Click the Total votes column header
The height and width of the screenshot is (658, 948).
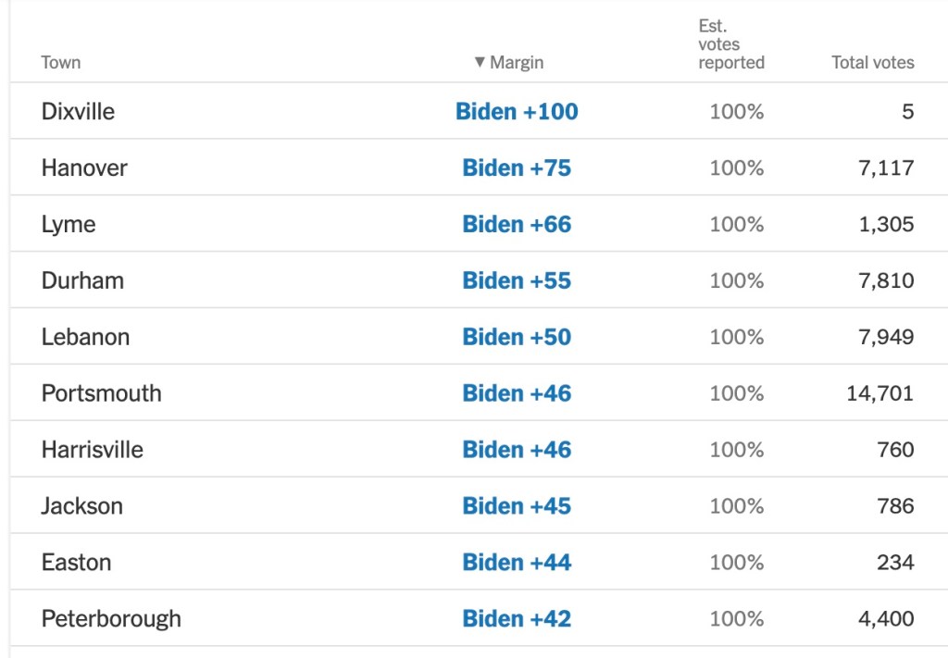coord(872,63)
